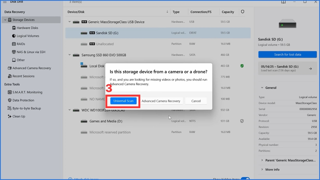Click the NTFS cell of Games and Media
Image resolution: width=320 pixels, height=180 pixels.
point(193,121)
